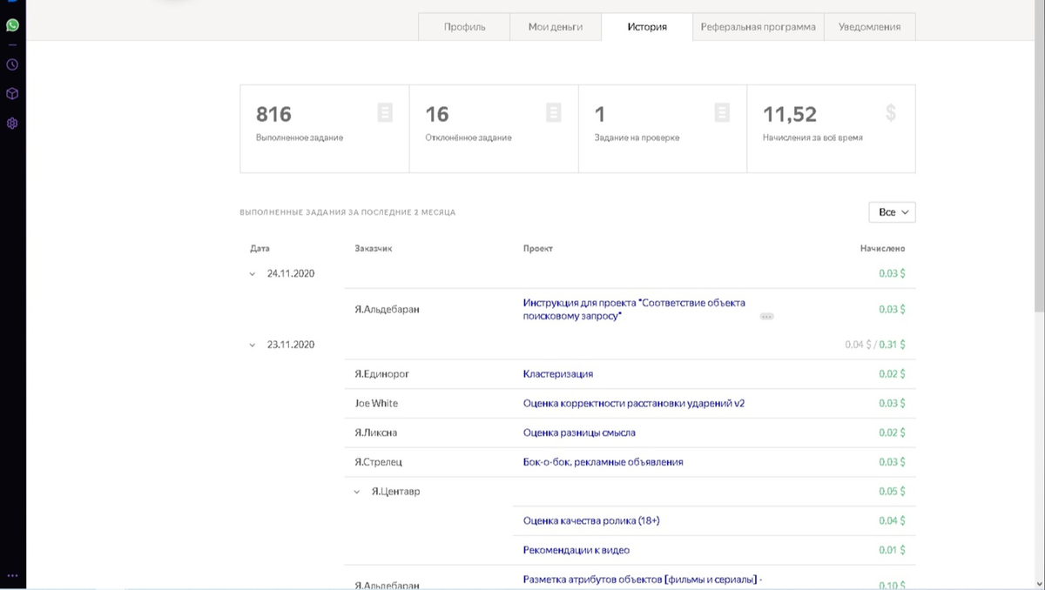Image resolution: width=1045 pixels, height=590 pixels.
Task: Click the Дата column header
Action: pos(260,249)
